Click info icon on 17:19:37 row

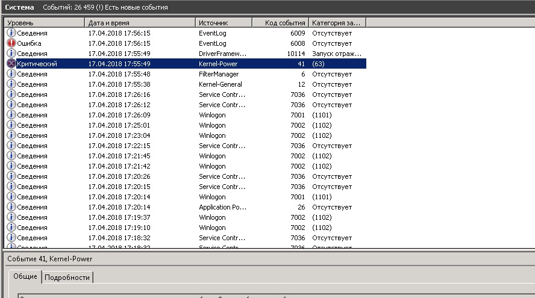click(11, 217)
